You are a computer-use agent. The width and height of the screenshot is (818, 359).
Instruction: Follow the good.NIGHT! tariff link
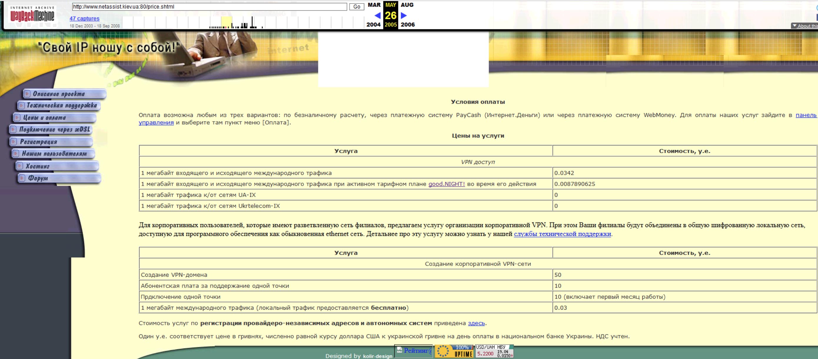(446, 184)
